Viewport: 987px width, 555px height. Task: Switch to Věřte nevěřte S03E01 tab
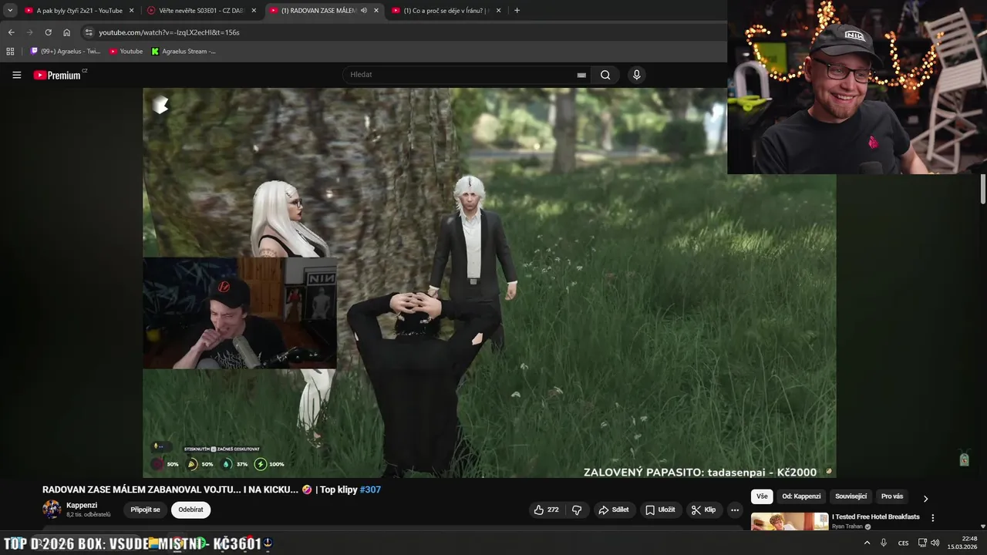(202, 11)
